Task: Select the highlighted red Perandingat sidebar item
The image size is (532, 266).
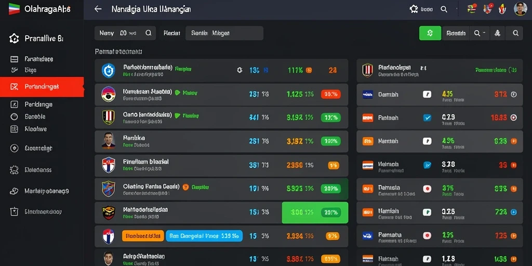Action: coord(42,87)
